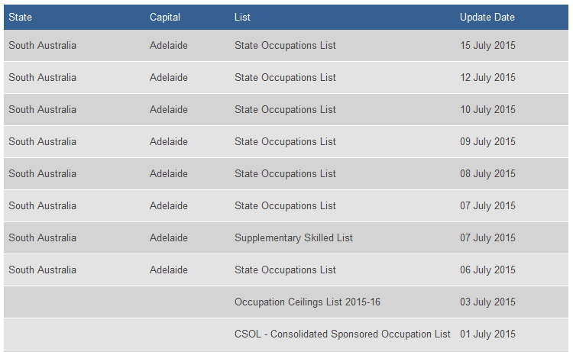Image resolution: width=573 pixels, height=352 pixels.
Task: Open the Supplementary Skilled List entry
Action: point(293,237)
